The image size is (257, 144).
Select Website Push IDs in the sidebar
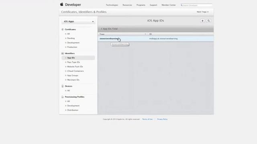[x=75, y=67]
